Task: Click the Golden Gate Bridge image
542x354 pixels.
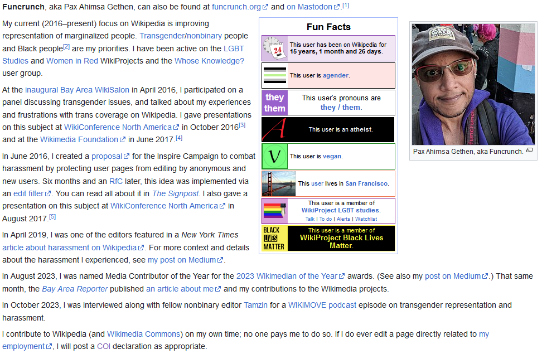Action: click(279, 183)
